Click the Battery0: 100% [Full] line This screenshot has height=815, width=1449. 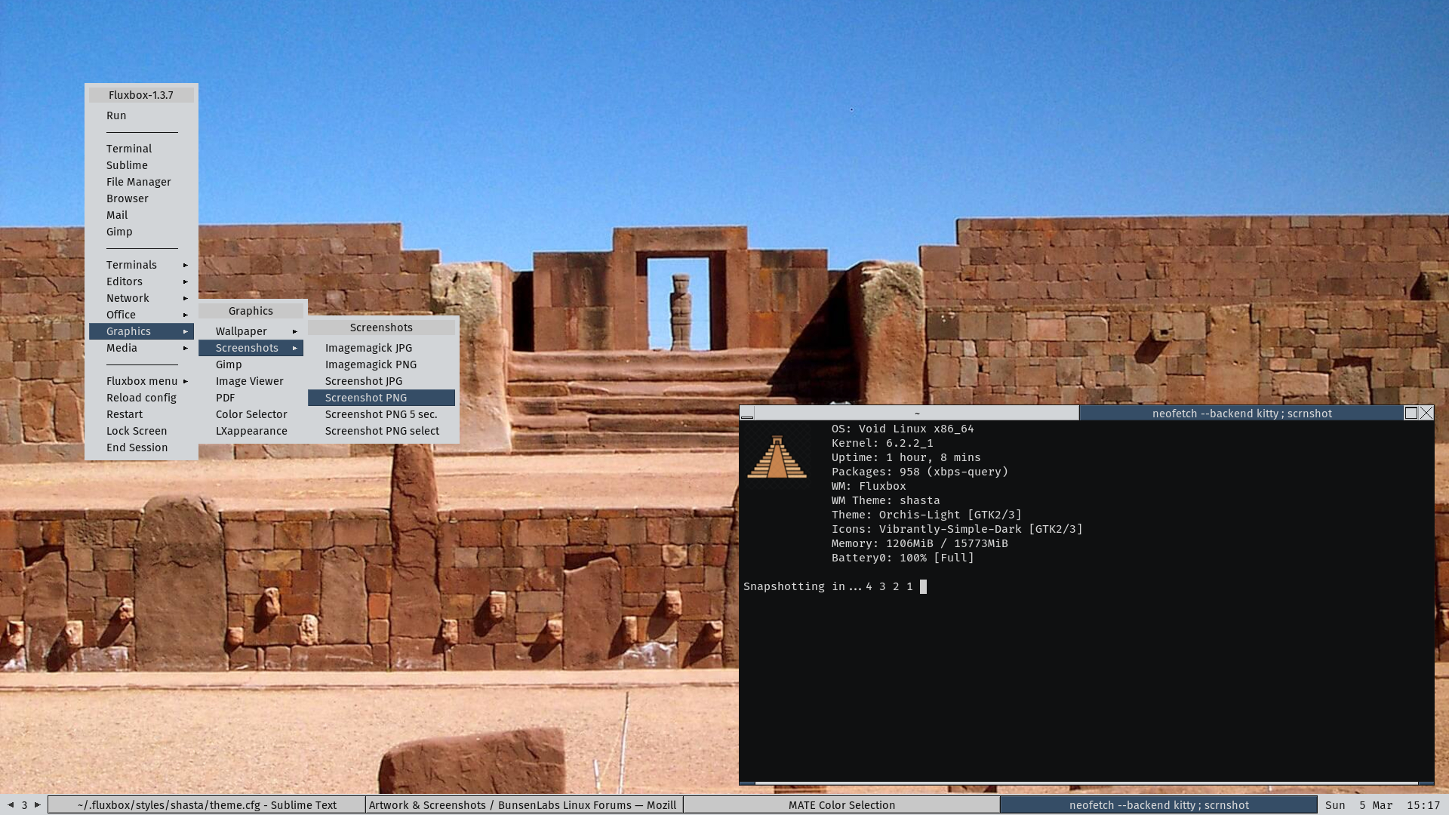(x=903, y=558)
